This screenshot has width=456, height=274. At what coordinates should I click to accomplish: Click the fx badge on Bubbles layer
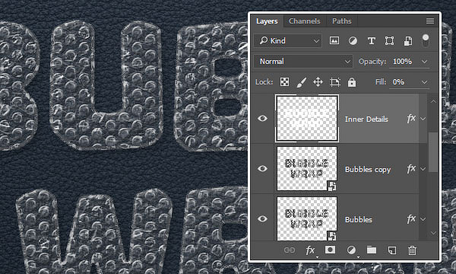click(411, 218)
